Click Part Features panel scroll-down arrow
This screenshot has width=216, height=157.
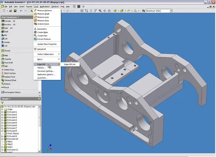[39, 92]
